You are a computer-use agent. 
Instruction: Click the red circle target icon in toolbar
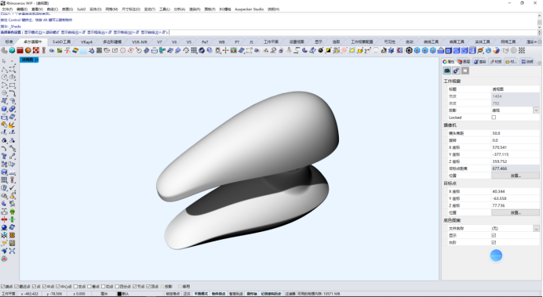point(122,50)
